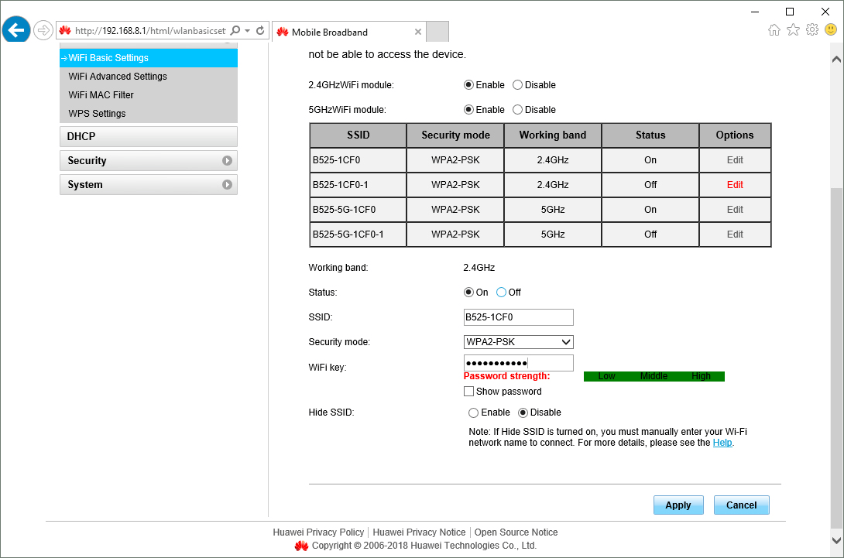Viewport: 844px width, 558px height.
Task: Click the address bar URL text
Action: [x=150, y=31]
